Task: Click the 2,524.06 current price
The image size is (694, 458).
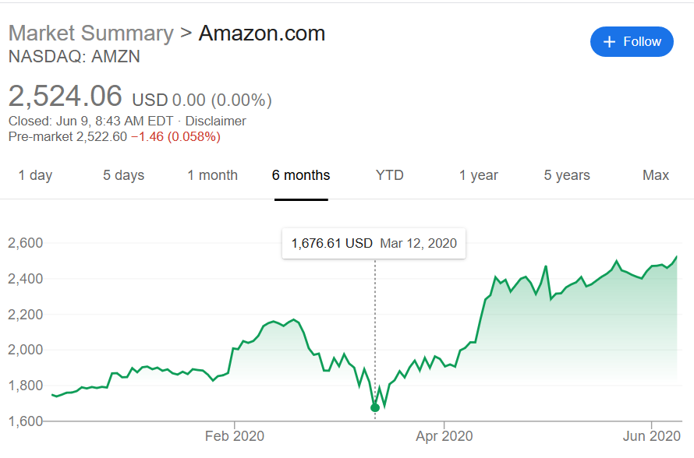Action: (x=65, y=96)
